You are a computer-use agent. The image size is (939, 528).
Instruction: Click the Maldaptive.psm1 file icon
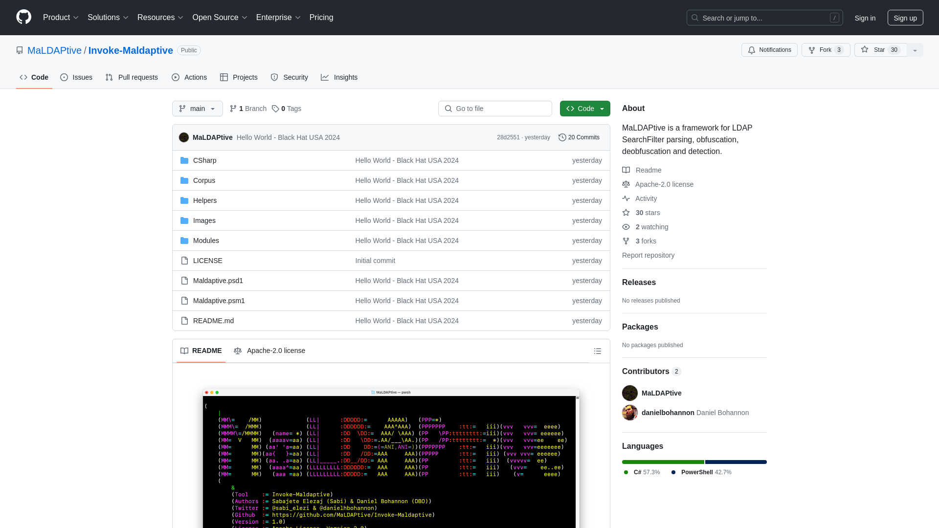coord(184,301)
